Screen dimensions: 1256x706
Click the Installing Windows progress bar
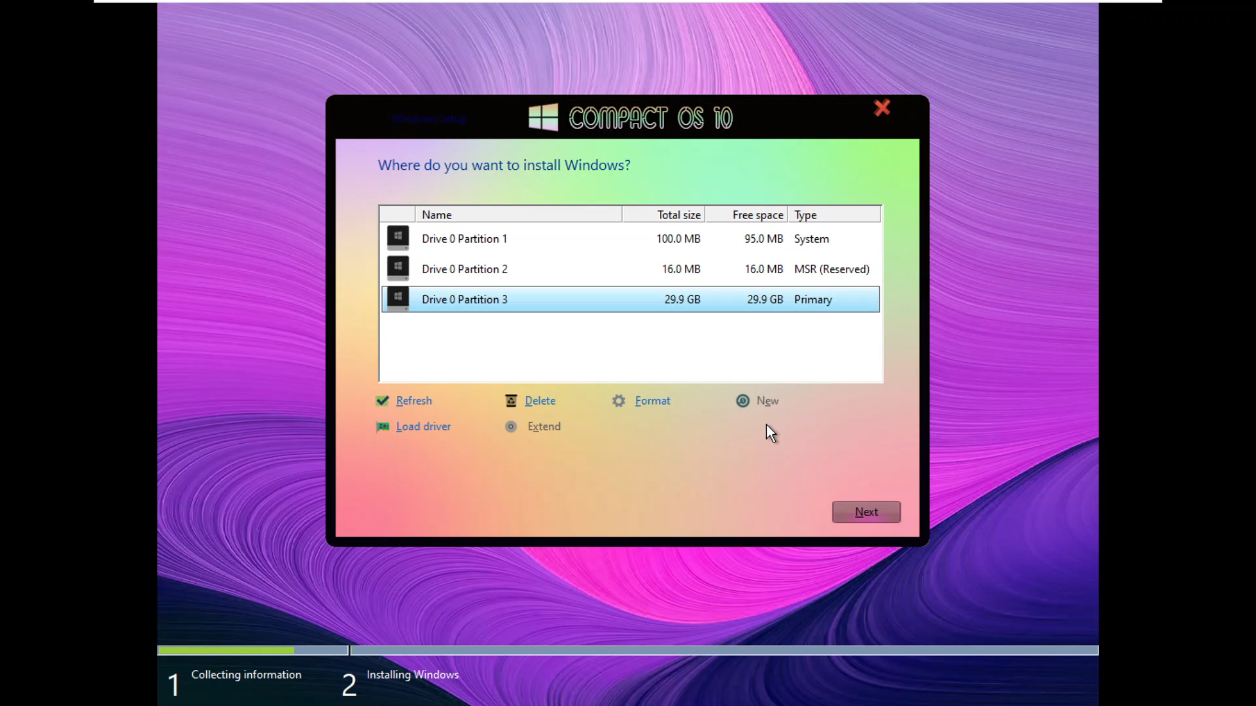(x=724, y=650)
